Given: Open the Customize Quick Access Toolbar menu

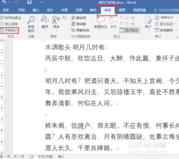Looking at the screenshot, I should (x=42, y=2).
